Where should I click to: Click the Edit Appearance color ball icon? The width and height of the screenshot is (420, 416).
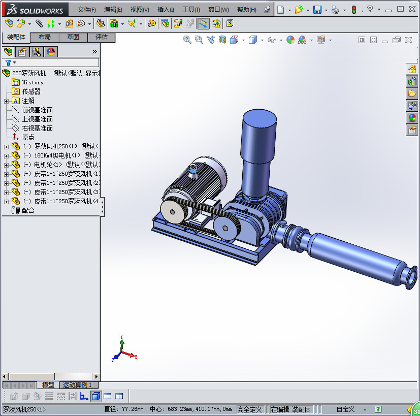click(290, 40)
